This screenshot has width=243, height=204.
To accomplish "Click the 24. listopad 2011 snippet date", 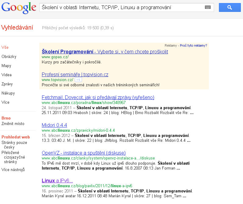I will 57,108.
